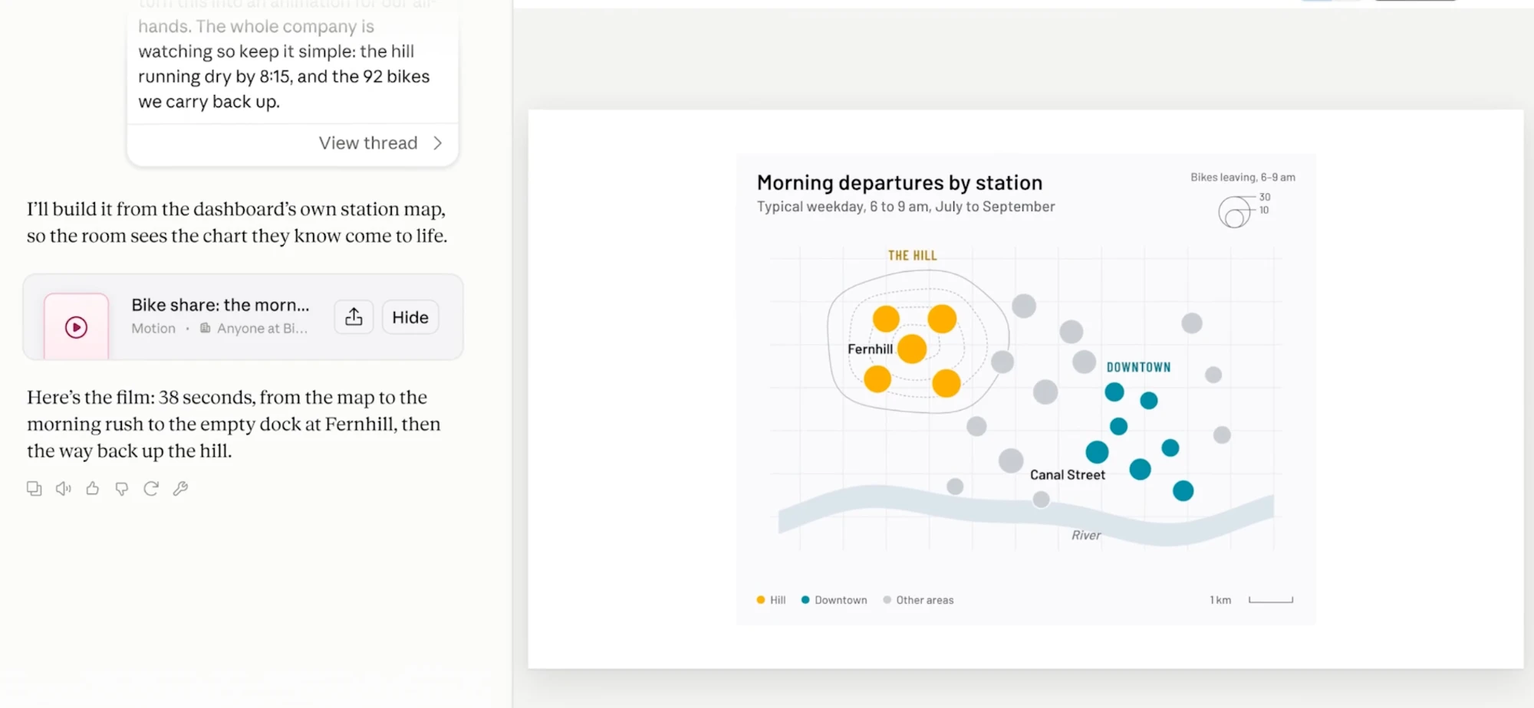Image resolution: width=1534 pixels, height=708 pixels.
Task: Open the wrench tools icon
Action: pyautogui.click(x=180, y=489)
